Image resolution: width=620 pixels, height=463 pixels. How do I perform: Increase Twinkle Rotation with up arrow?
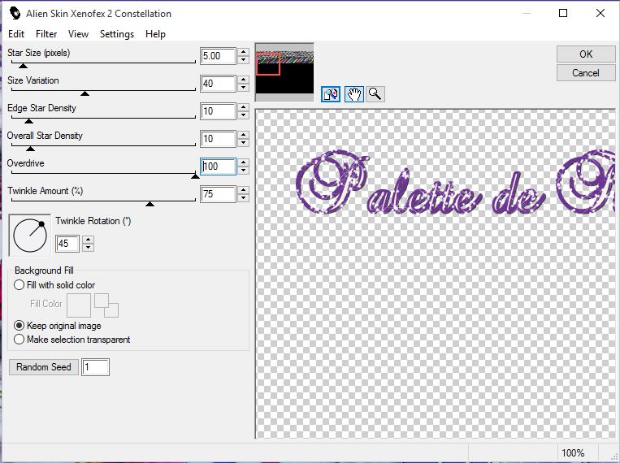[89, 240]
